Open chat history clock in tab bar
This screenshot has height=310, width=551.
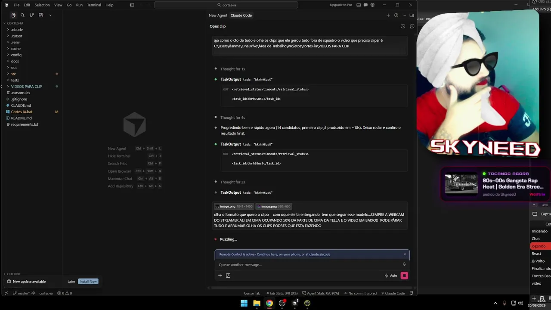(396, 15)
